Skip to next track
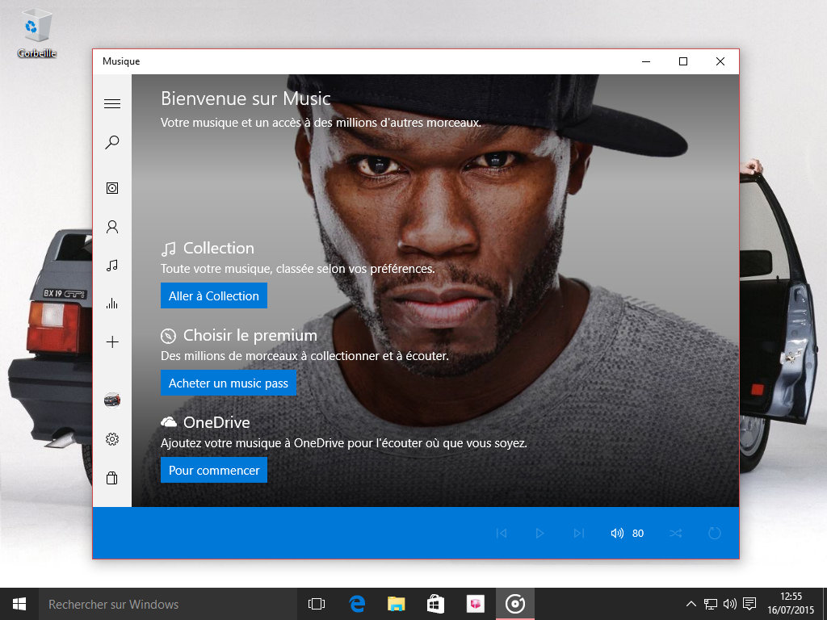 tap(578, 533)
